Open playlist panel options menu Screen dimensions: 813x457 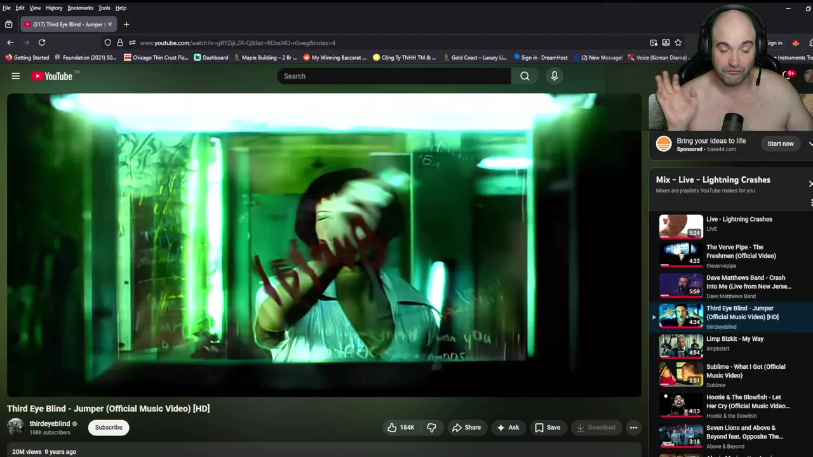(x=811, y=203)
